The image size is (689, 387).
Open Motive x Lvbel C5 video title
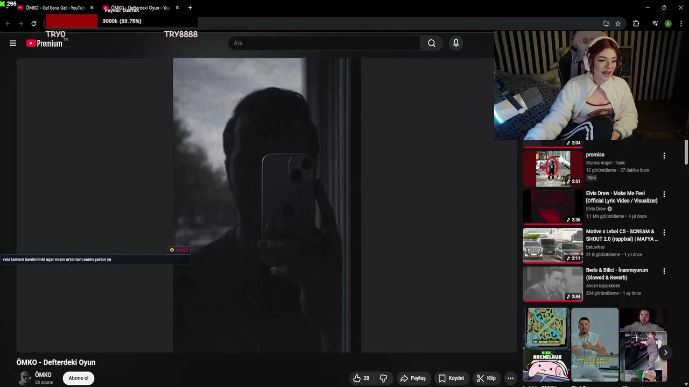tap(622, 235)
